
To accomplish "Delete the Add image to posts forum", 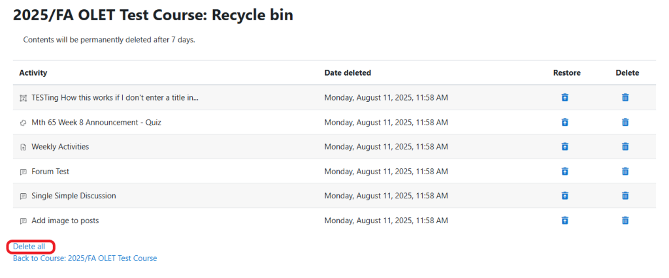I will [625, 221].
